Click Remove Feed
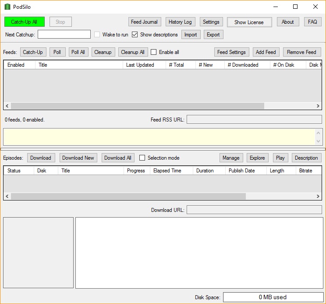 [x=301, y=52]
